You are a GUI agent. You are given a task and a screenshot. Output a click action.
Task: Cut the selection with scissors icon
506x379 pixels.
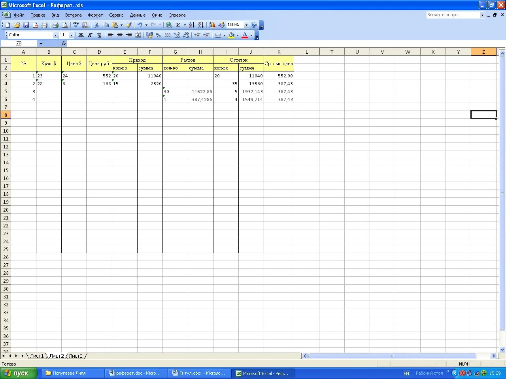[x=96, y=25]
